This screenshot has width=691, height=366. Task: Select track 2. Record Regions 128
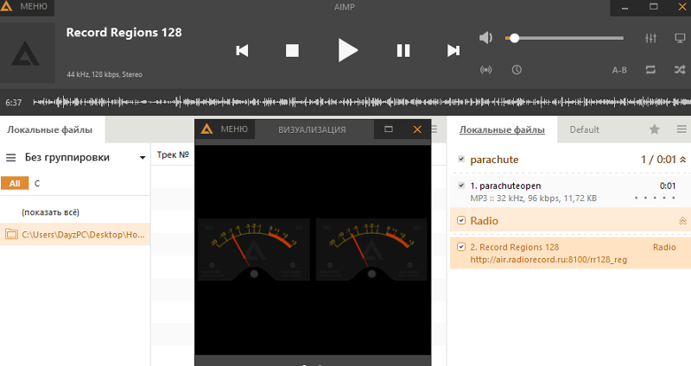pos(570,253)
